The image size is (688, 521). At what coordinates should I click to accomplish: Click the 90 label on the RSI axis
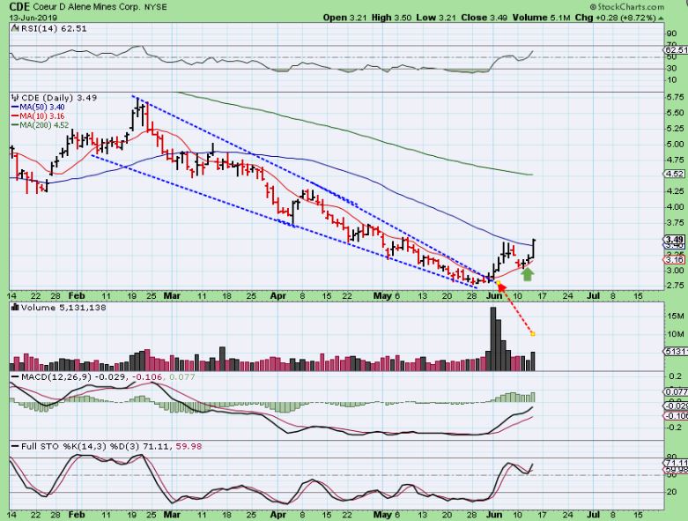point(671,33)
